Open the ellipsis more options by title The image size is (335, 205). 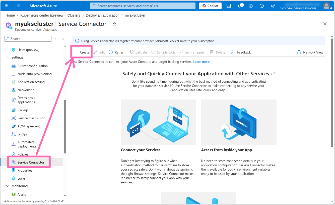tap(122, 24)
